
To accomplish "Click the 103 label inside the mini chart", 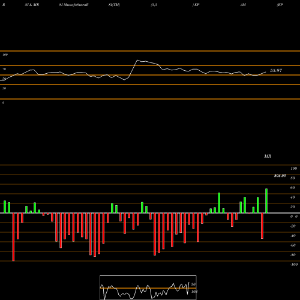I will tap(194, 292).
